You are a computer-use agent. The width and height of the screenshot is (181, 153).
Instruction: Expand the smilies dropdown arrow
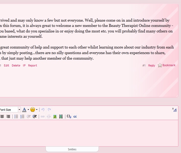click(37, 109)
